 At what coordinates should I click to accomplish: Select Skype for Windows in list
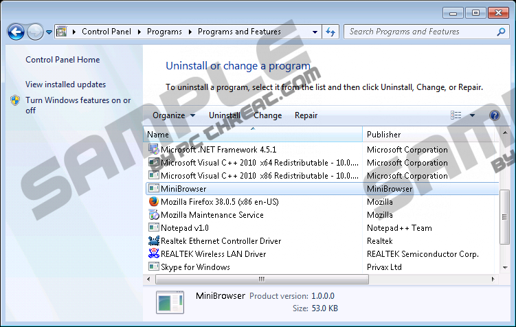[x=195, y=267]
